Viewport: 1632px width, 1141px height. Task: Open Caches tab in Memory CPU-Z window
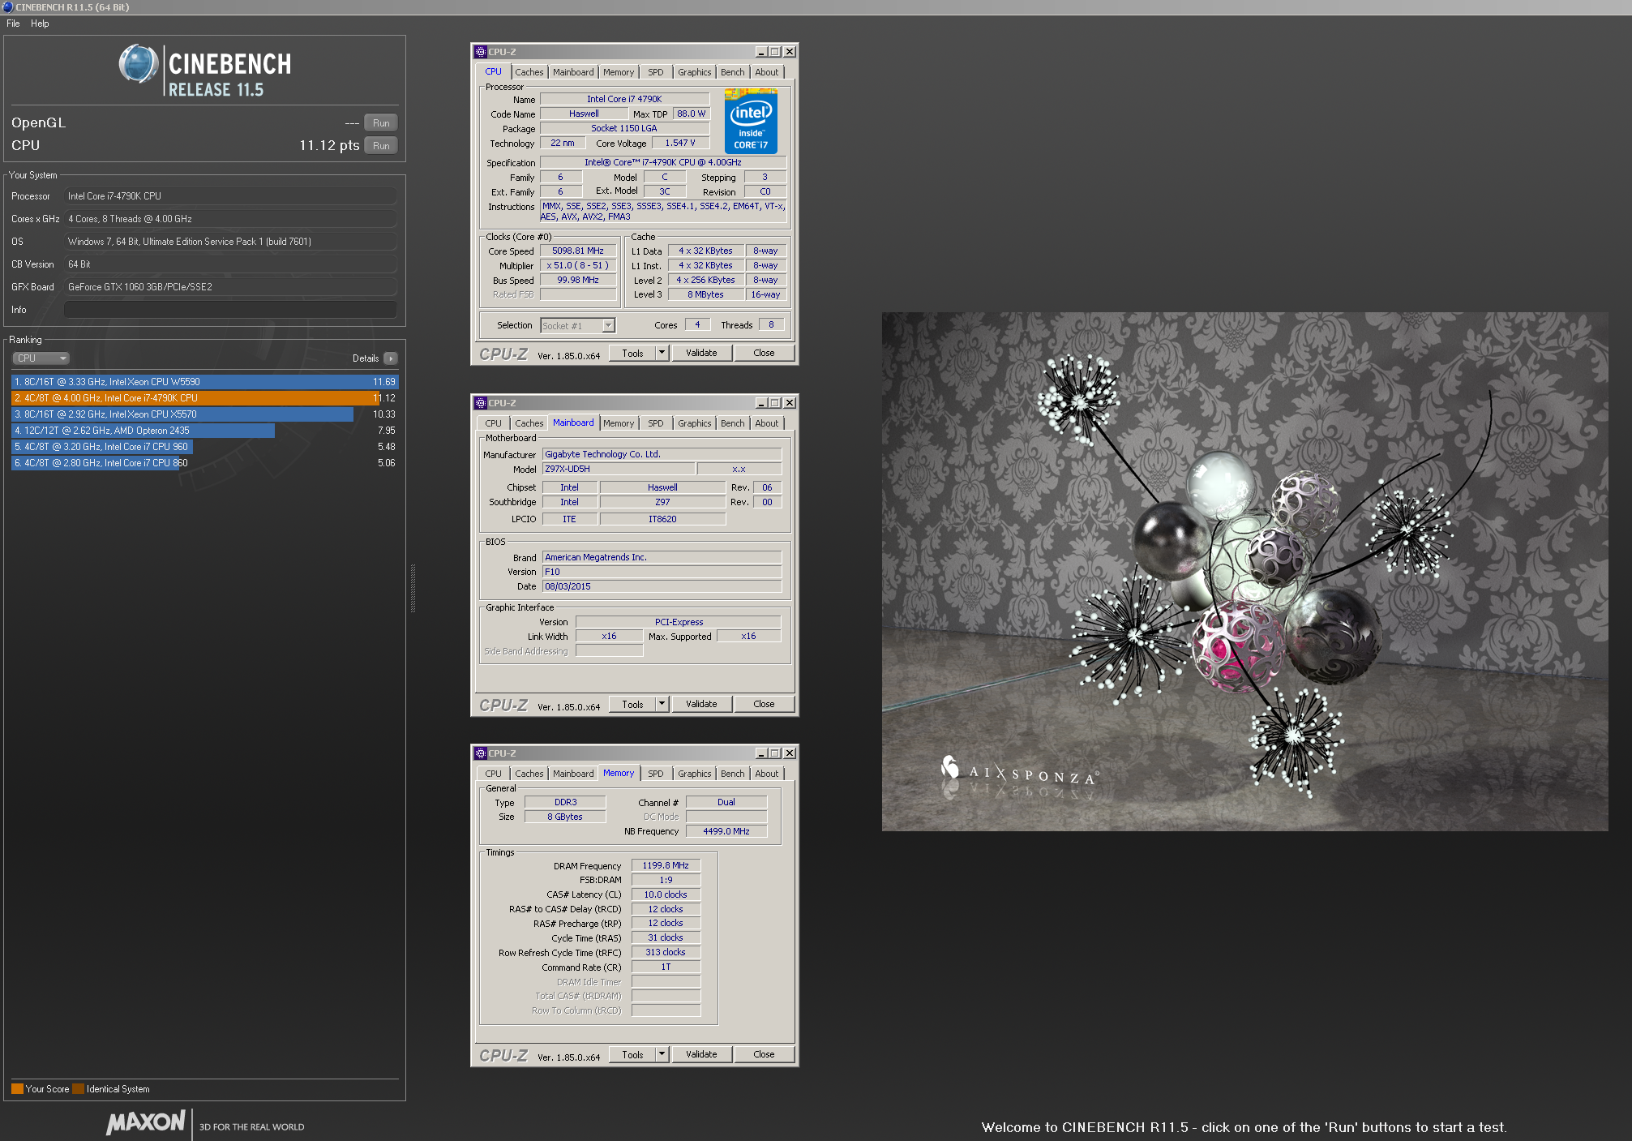click(x=529, y=774)
